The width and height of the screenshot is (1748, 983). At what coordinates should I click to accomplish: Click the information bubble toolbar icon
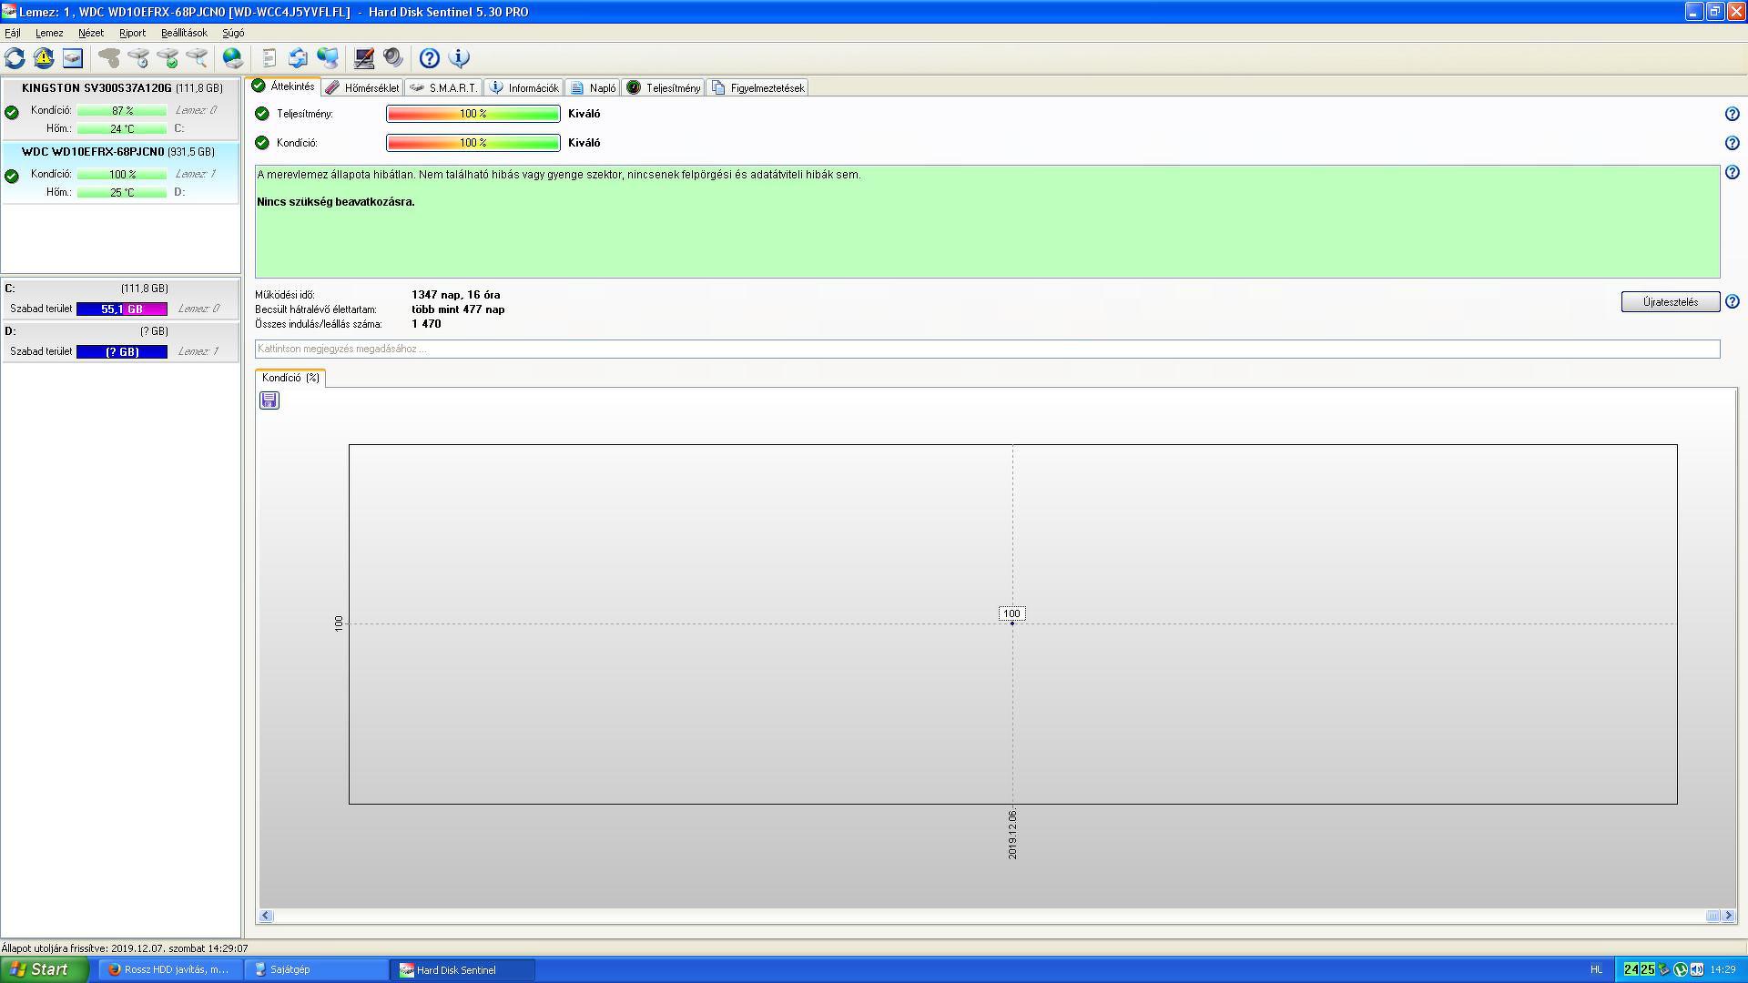(x=460, y=58)
